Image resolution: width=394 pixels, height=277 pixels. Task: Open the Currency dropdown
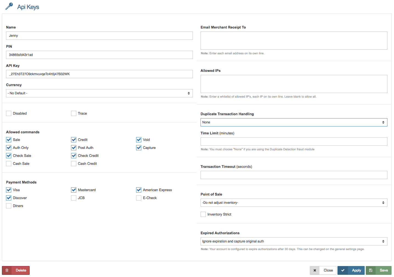click(x=99, y=93)
